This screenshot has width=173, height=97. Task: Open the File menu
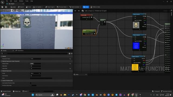click(x=7, y=1)
